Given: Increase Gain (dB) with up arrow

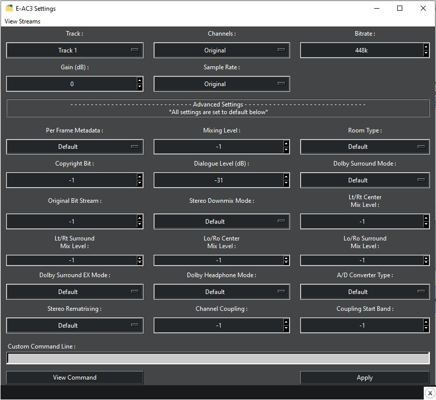Looking at the screenshot, I should point(139,81).
